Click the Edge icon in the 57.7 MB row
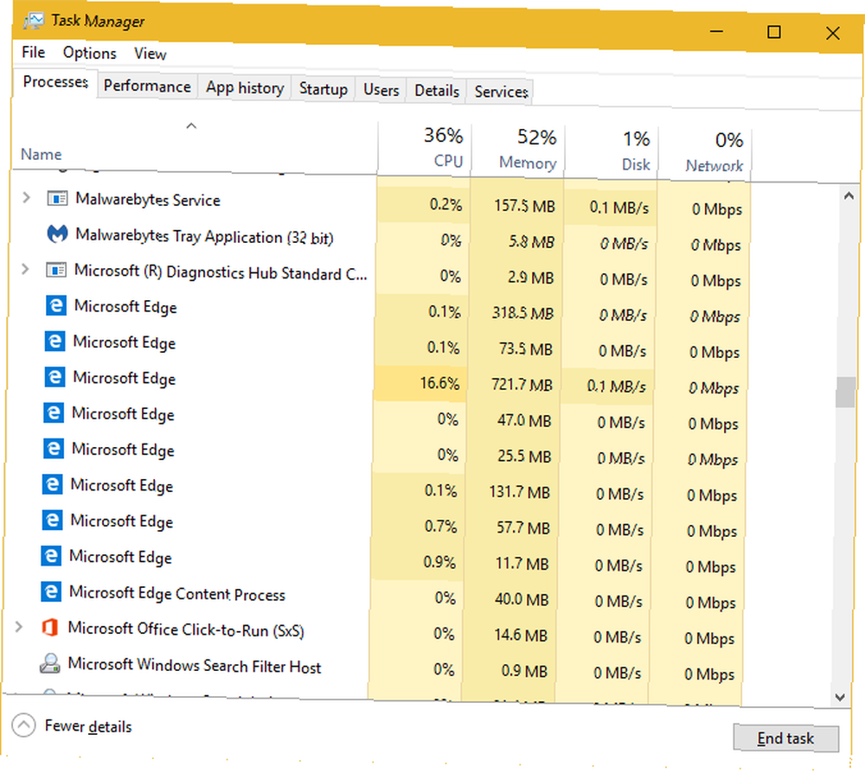Viewport: 865px width, 773px height. click(53, 520)
